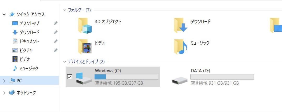Click the partially visible folder at right edge

(276, 26)
